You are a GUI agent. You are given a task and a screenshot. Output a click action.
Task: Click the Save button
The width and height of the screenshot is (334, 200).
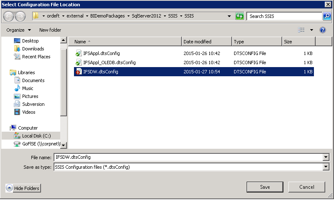pyautogui.click(x=265, y=187)
